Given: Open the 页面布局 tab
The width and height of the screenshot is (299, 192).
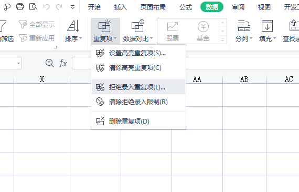Looking at the screenshot, I should tap(153, 7).
